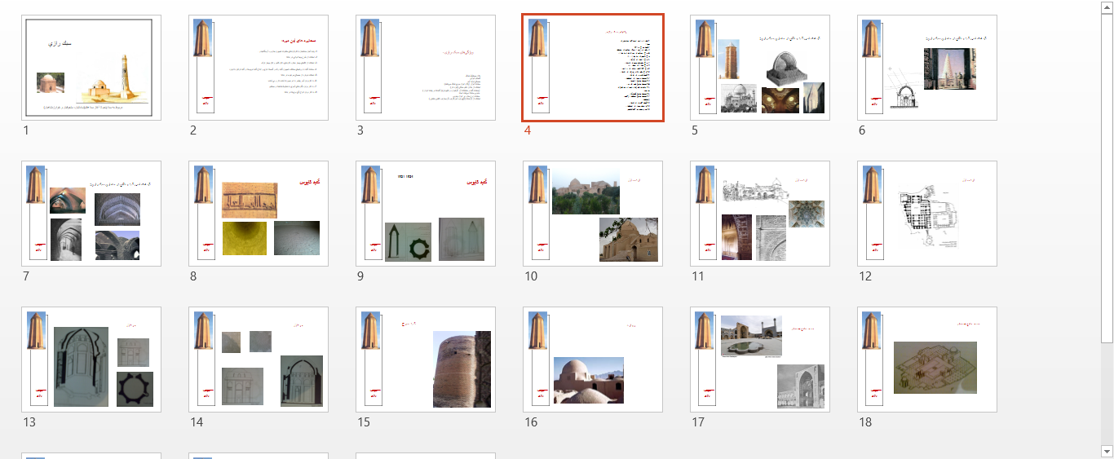
Task: Select slide 11 thumbnail with sketch
Action: pyautogui.click(x=760, y=214)
